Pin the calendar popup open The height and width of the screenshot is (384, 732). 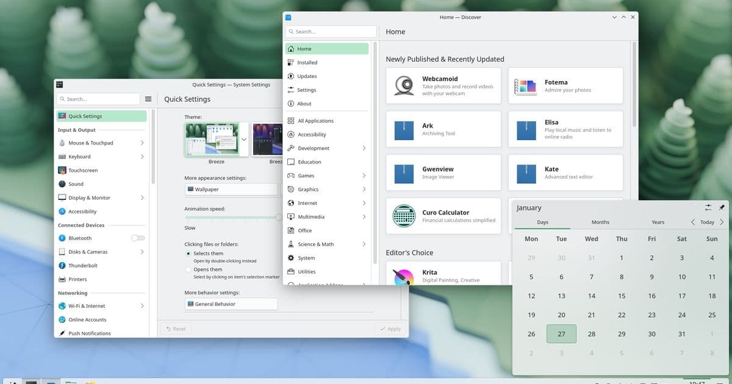[723, 207]
